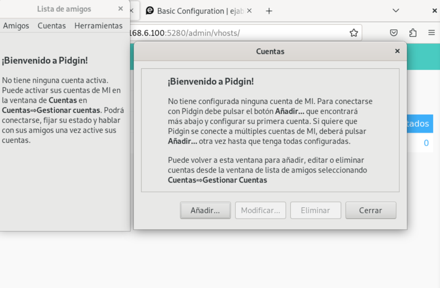This screenshot has width=440, height=288.
Task: Click the Cerrar button
Action: pyautogui.click(x=371, y=210)
